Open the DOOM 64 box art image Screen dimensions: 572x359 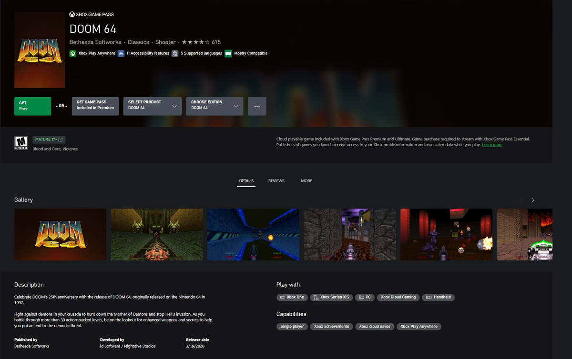click(40, 50)
